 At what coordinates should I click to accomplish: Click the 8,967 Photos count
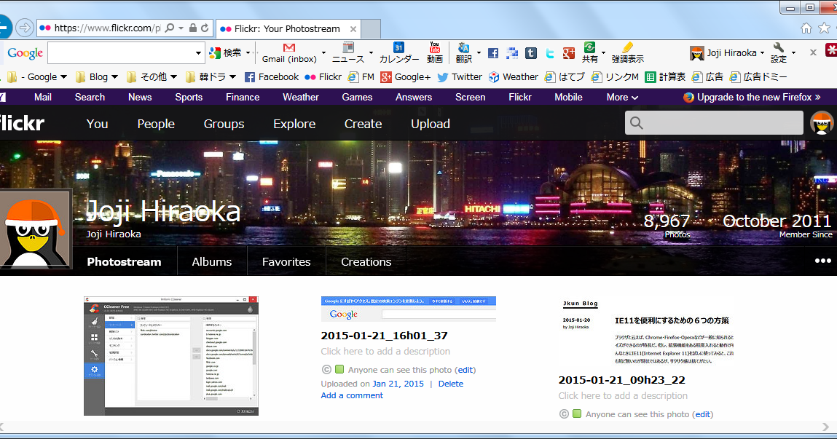[667, 226]
